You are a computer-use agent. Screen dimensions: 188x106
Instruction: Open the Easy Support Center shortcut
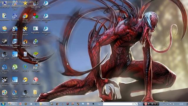pyautogui.click(x=15, y=44)
